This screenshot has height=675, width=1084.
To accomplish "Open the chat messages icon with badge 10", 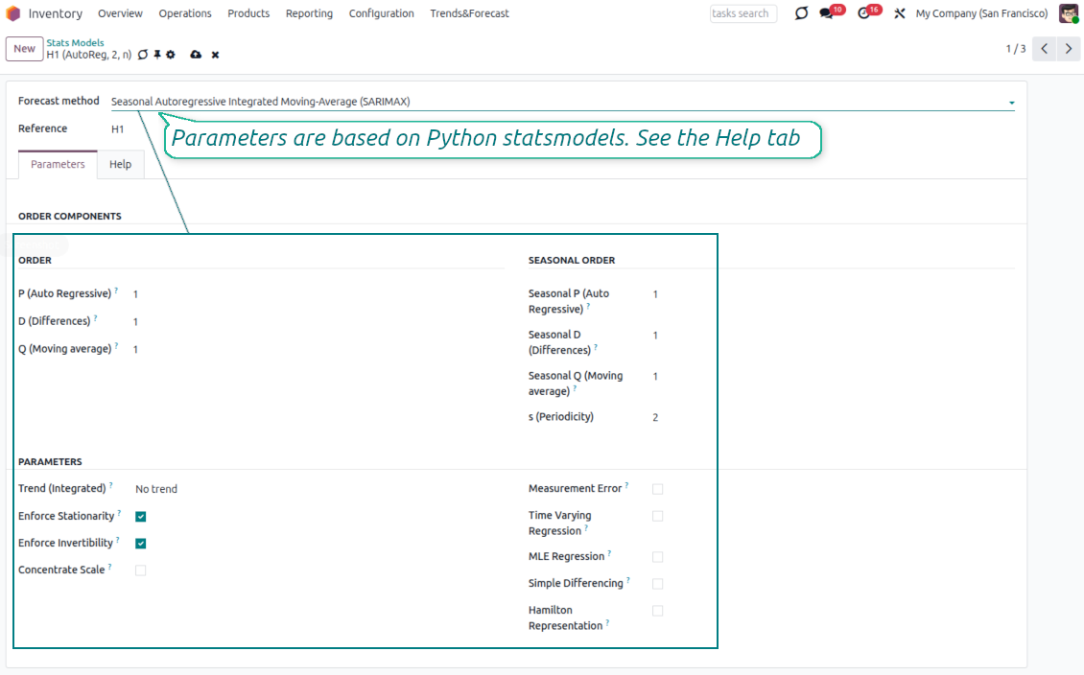I will coord(827,13).
